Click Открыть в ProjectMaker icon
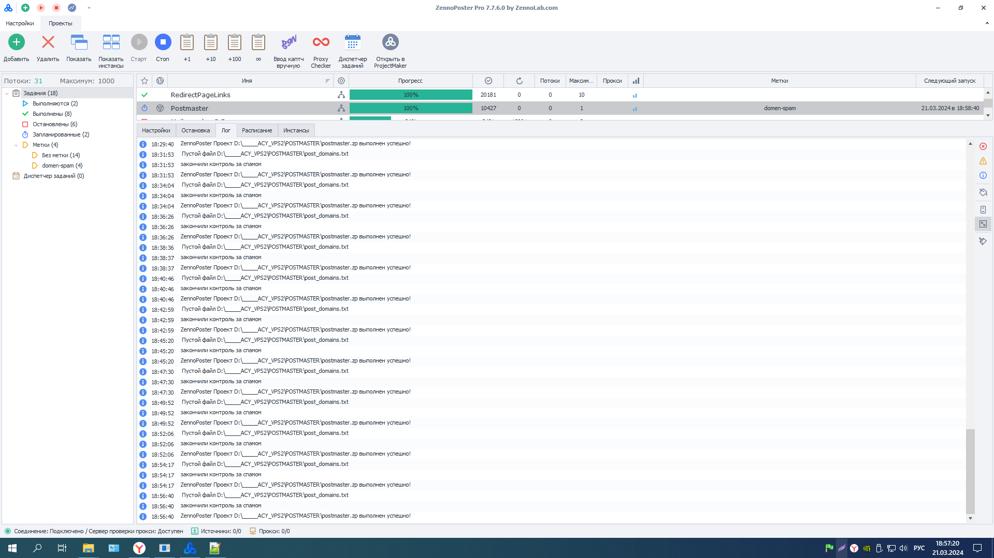The image size is (994, 558). click(391, 42)
